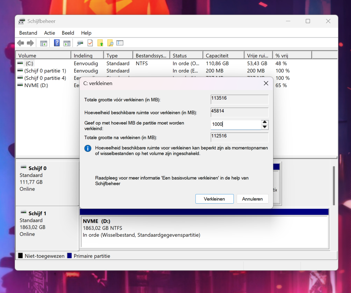Click the blue question mark Help icon
The width and height of the screenshot is (351, 293).
tap(57, 43)
